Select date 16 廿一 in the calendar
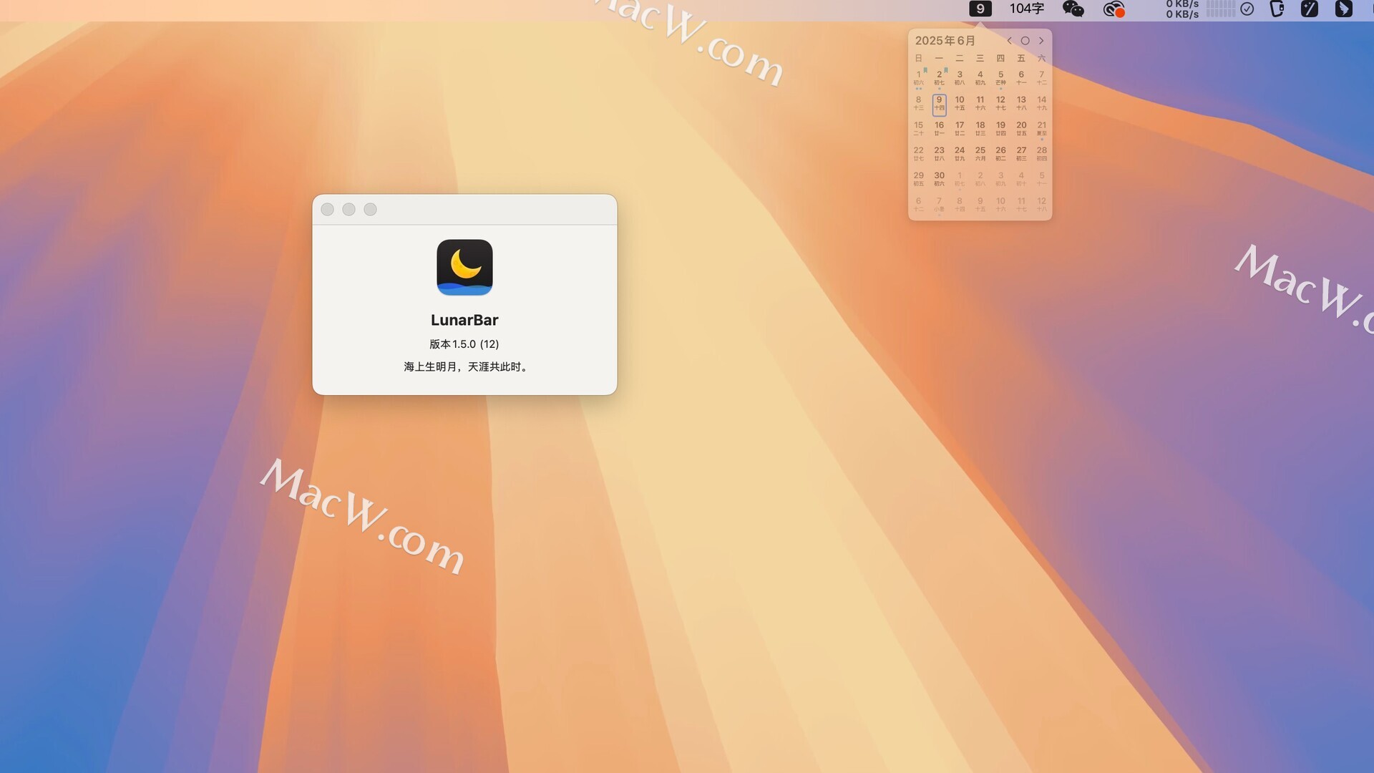 (x=939, y=129)
